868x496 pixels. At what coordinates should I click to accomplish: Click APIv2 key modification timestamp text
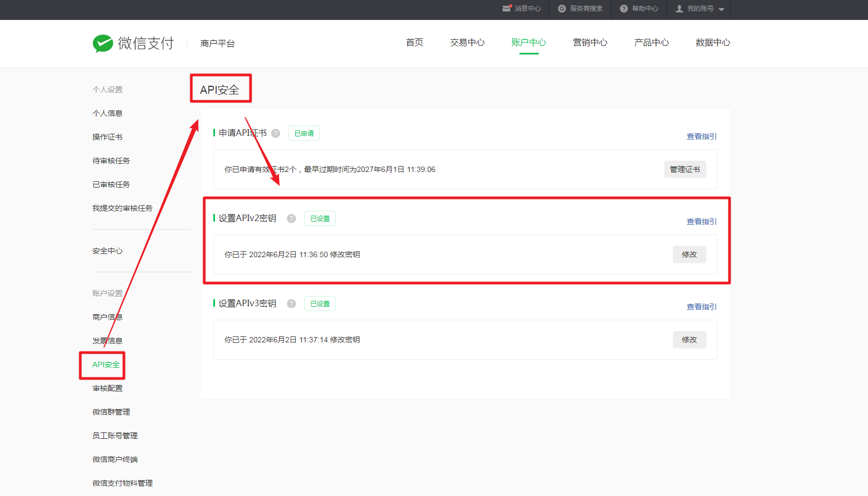[x=292, y=254]
